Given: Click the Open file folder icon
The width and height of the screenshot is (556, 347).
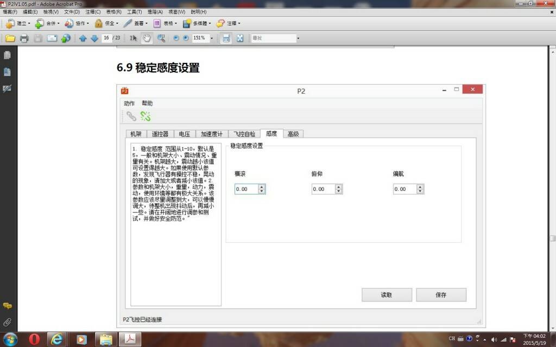Looking at the screenshot, I should tap(10, 38).
